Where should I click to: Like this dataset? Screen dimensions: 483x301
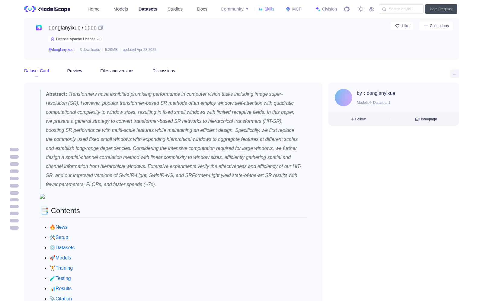click(x=402, y=26)
